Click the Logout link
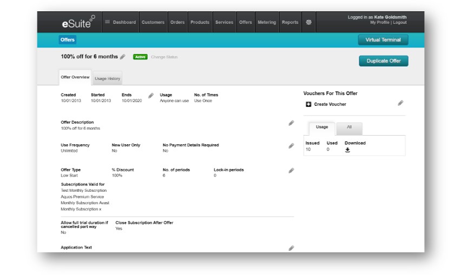The width and height of the screenshot is (473, 275). point(399,23)
